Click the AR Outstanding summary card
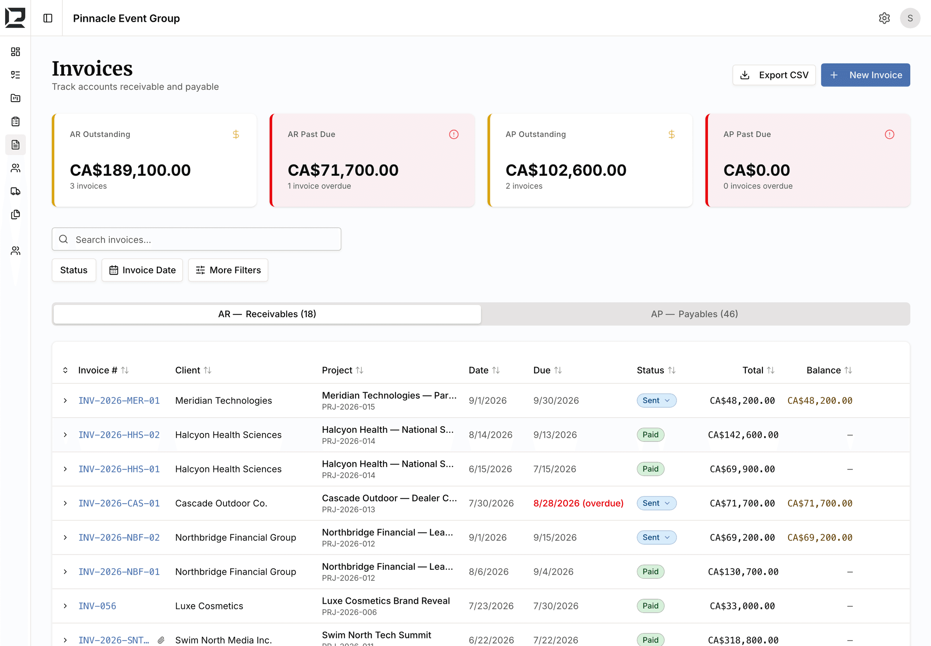Screen dimensions: 931x646 coord(154,160)
